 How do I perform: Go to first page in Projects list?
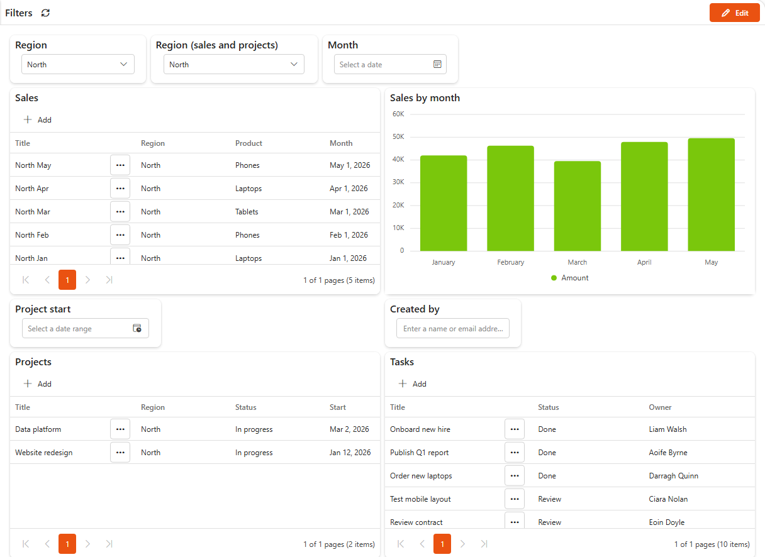click(x=26, y=544)
